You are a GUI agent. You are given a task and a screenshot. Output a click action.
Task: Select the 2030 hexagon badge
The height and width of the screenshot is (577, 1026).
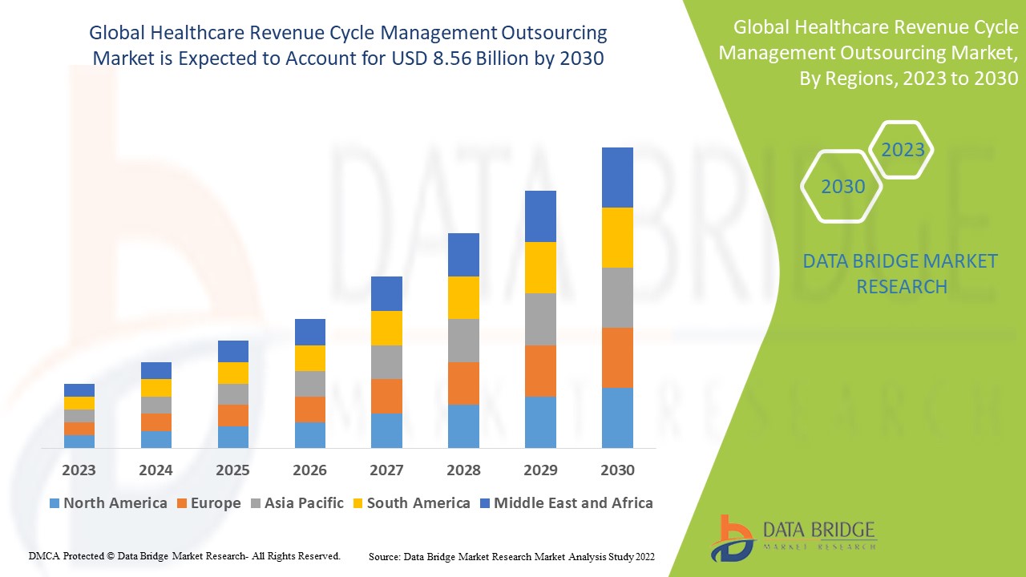(x=842, y=187)
